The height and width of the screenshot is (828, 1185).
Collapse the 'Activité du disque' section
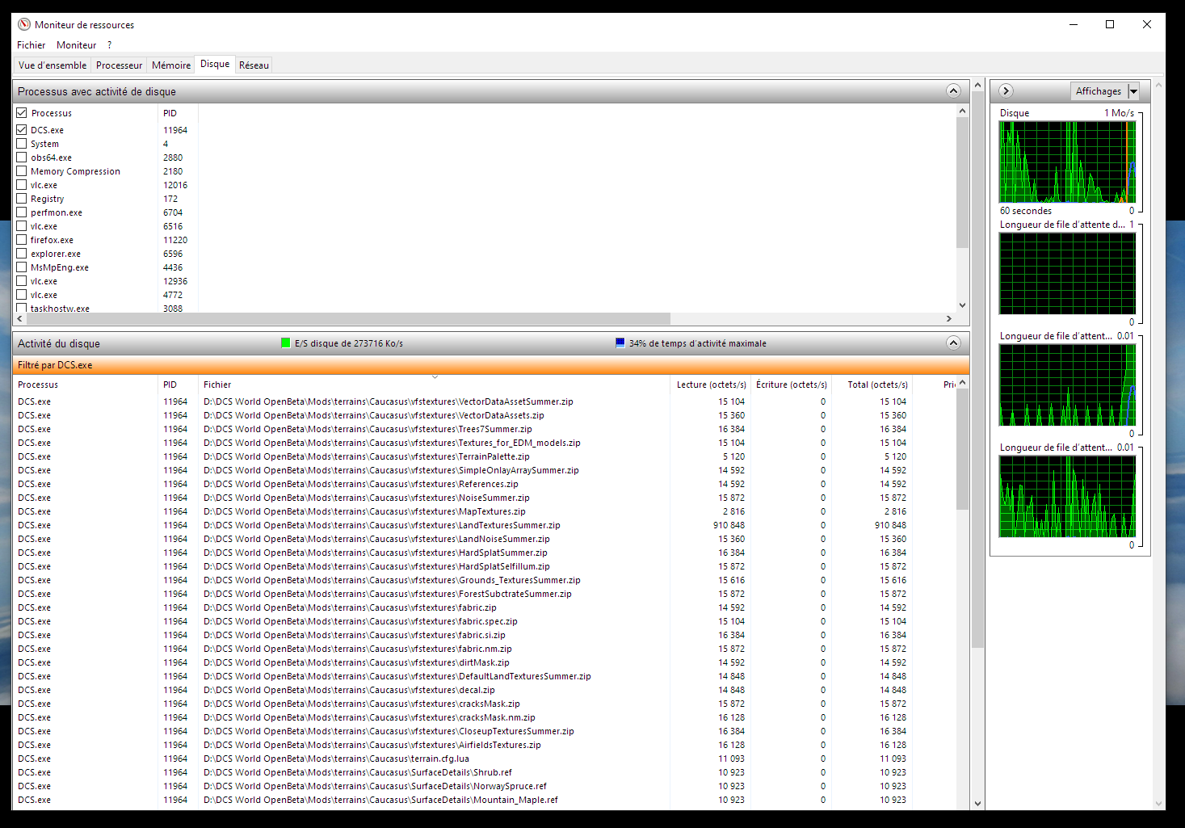[x=953, y=343]
